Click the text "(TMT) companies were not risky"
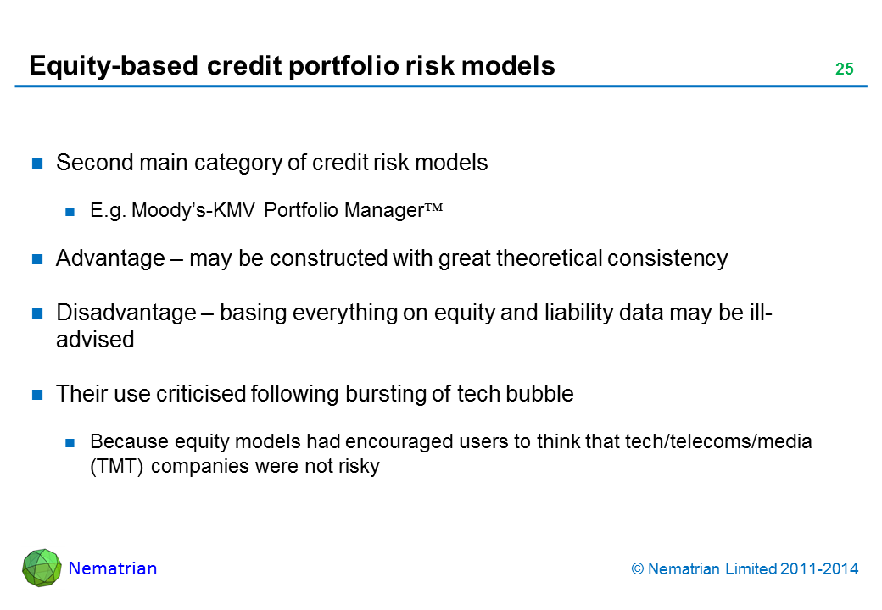Screen dimensions: 882x610 click(234, 465)
